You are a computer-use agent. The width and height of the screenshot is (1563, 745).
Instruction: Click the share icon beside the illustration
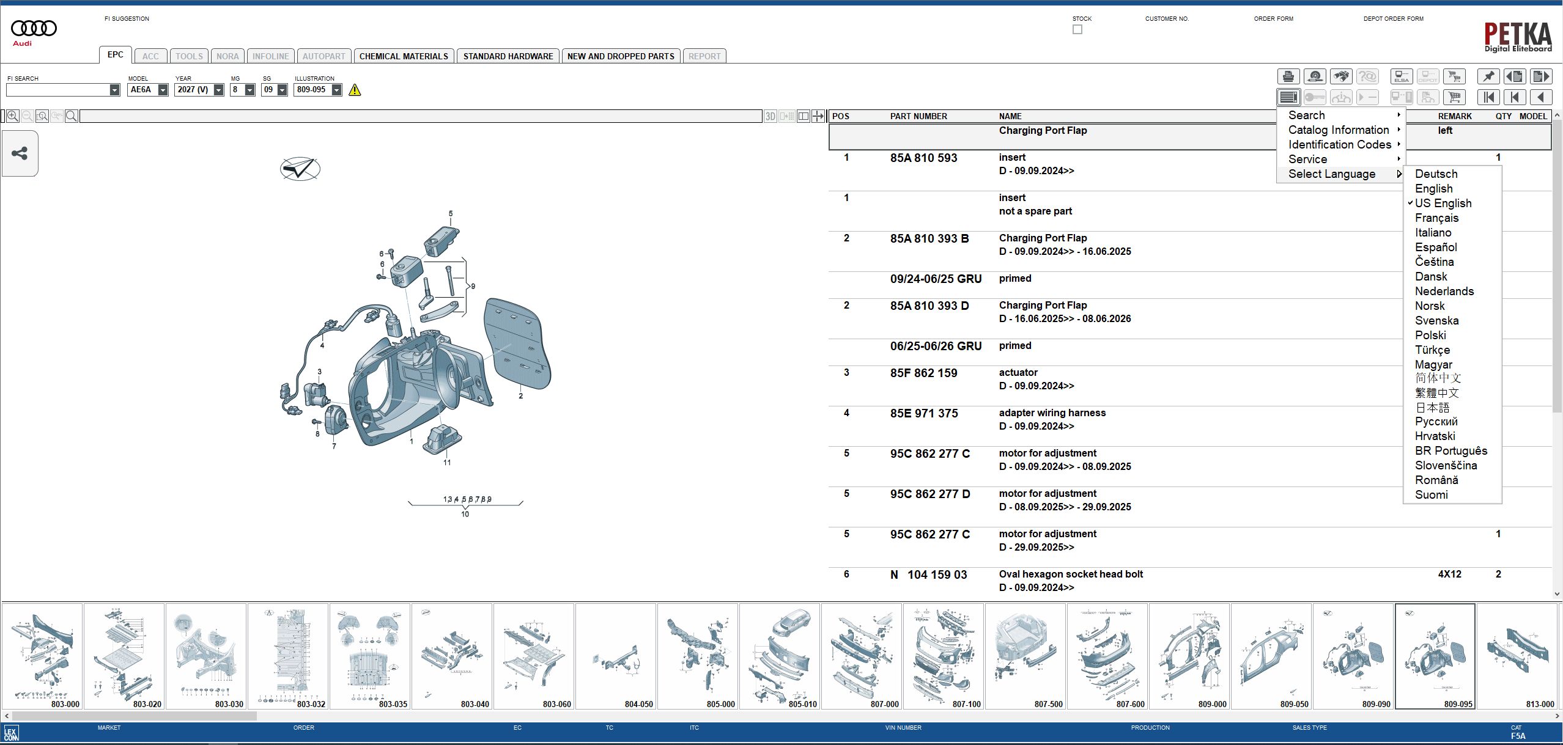click(20, 153)
